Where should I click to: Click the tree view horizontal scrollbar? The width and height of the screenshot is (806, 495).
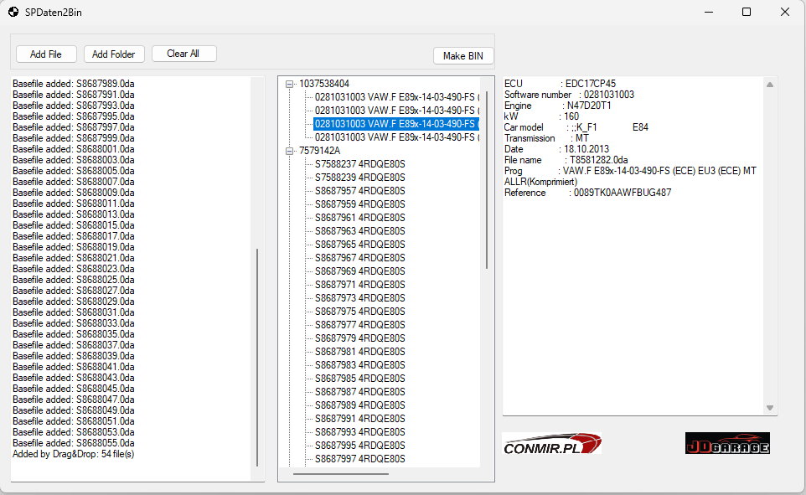point(341,474)
